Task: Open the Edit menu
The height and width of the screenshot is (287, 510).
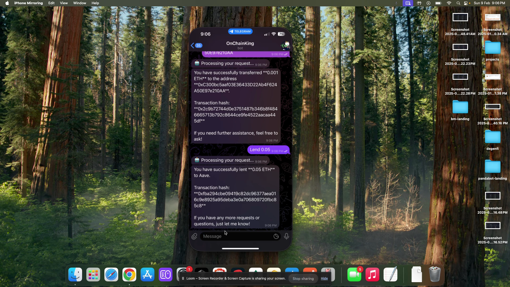Action: click(x=51, y=3)
